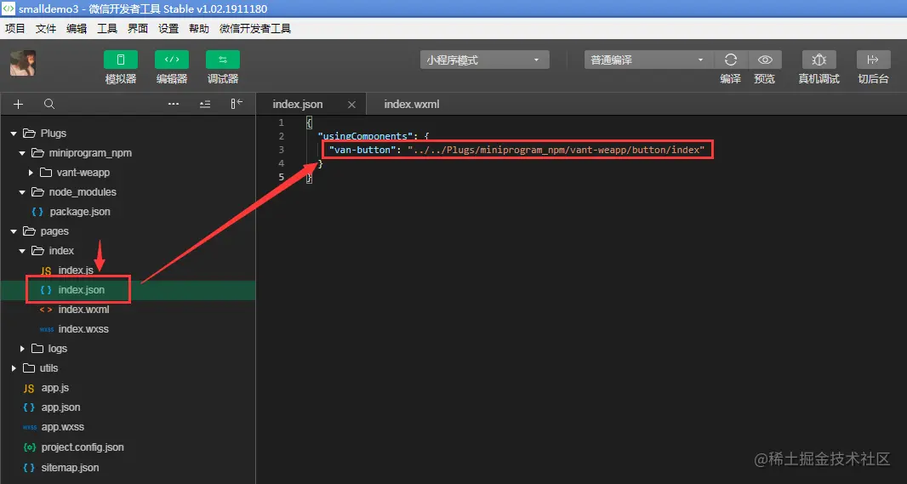The height and width of the screenshot is (484, 907).
Task: Click the hide file tree panel icon
Action: coord(237,104)
